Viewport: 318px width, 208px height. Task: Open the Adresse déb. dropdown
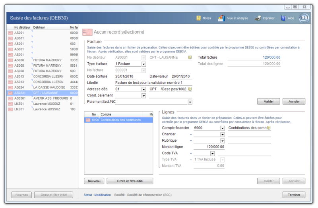click(x=143, y=89)
